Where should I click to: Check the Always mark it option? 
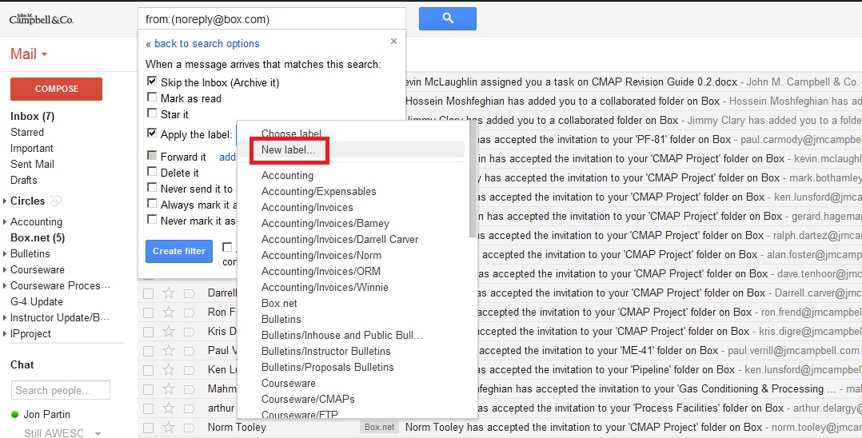[x=152, y=203]
